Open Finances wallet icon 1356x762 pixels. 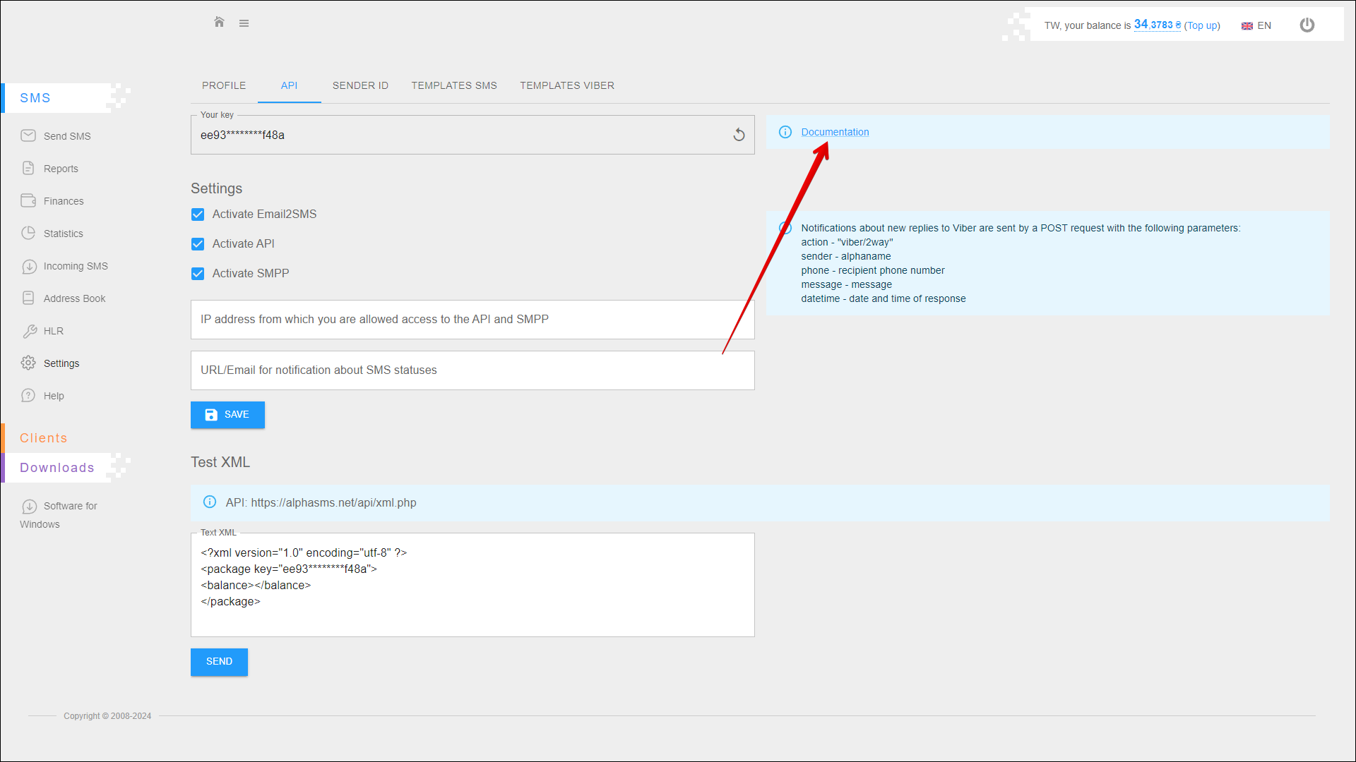point(28,201)
